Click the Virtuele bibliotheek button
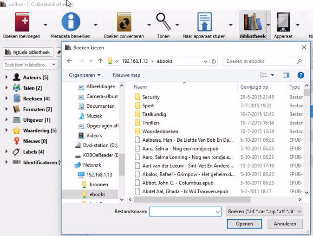This screenshot has width=313, height=236. tap(28, 52)
